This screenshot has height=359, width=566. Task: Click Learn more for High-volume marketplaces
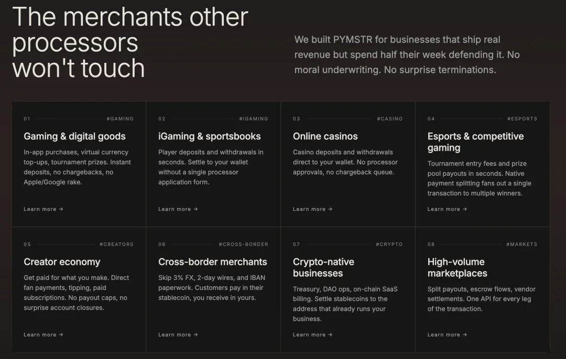pyautogui.click(x=447, y=334)
